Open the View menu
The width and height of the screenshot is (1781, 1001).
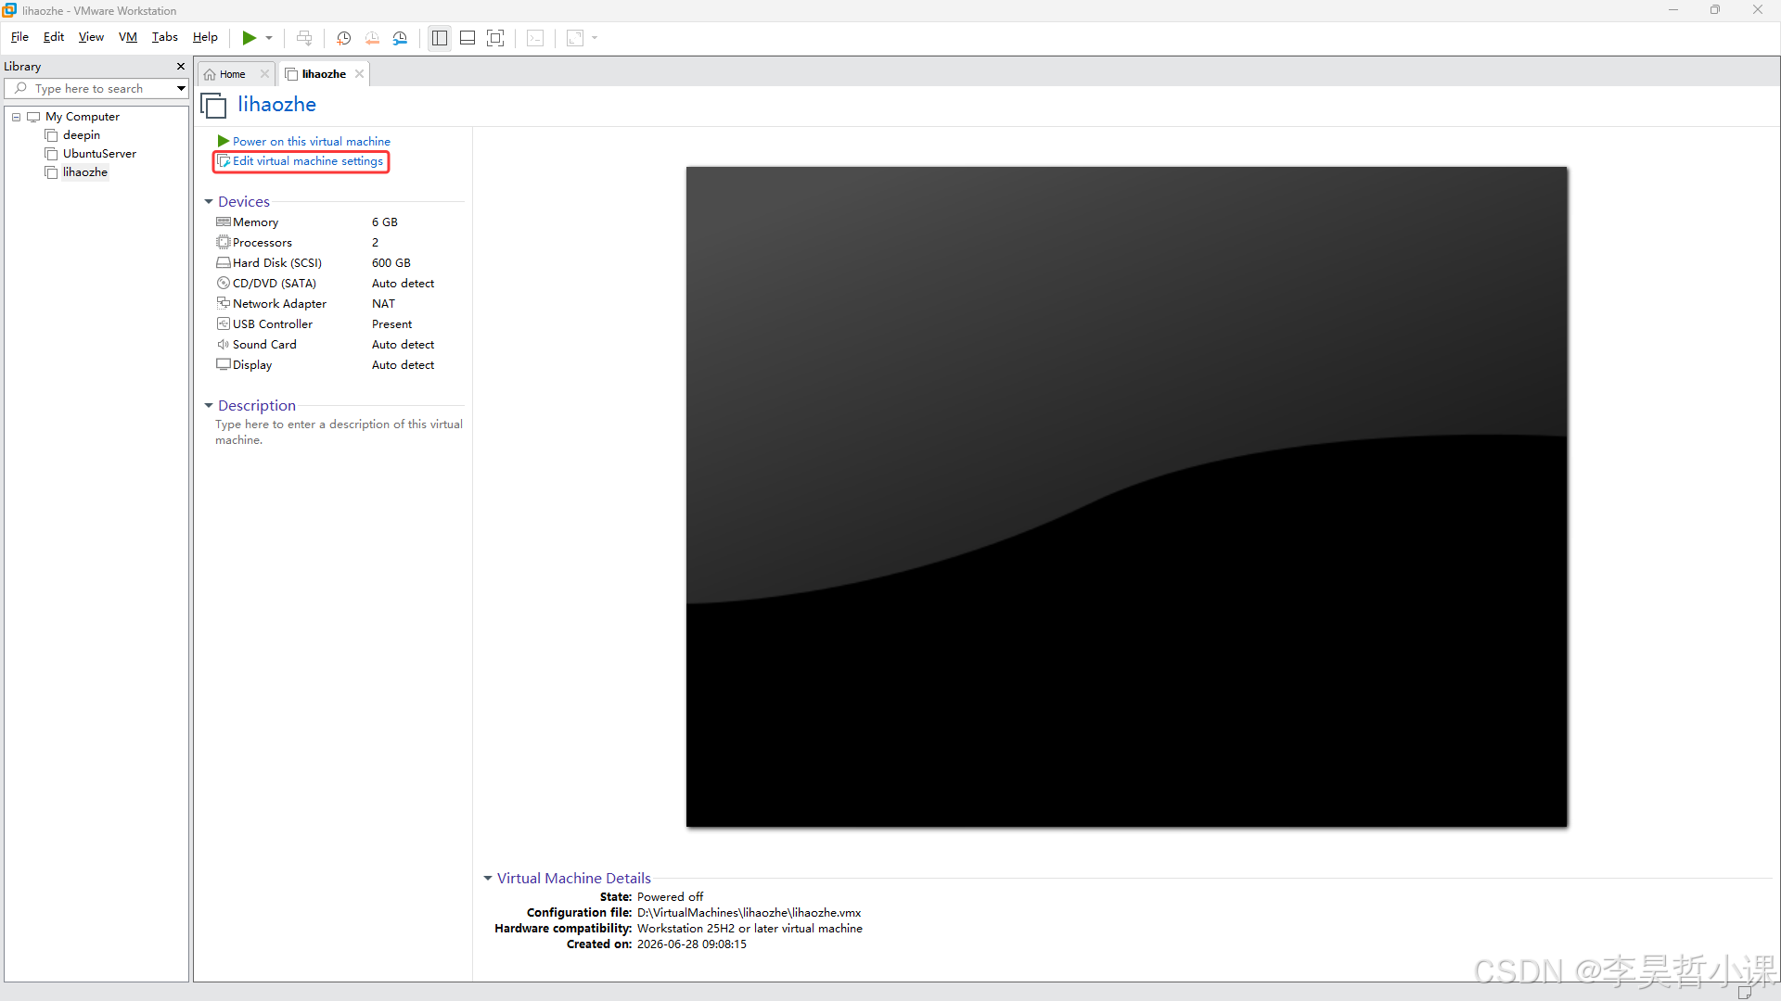(91, 37)
